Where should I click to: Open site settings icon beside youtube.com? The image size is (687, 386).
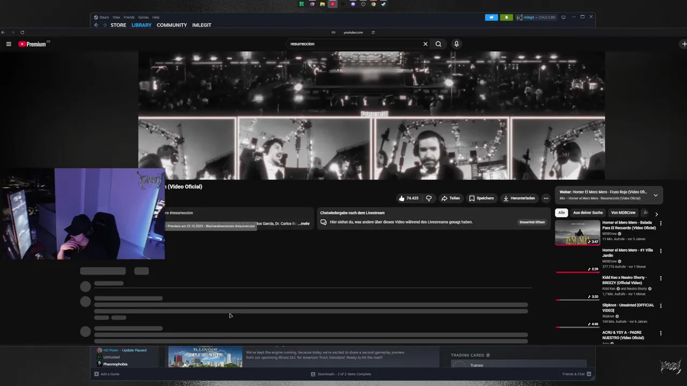coord(373,32)
